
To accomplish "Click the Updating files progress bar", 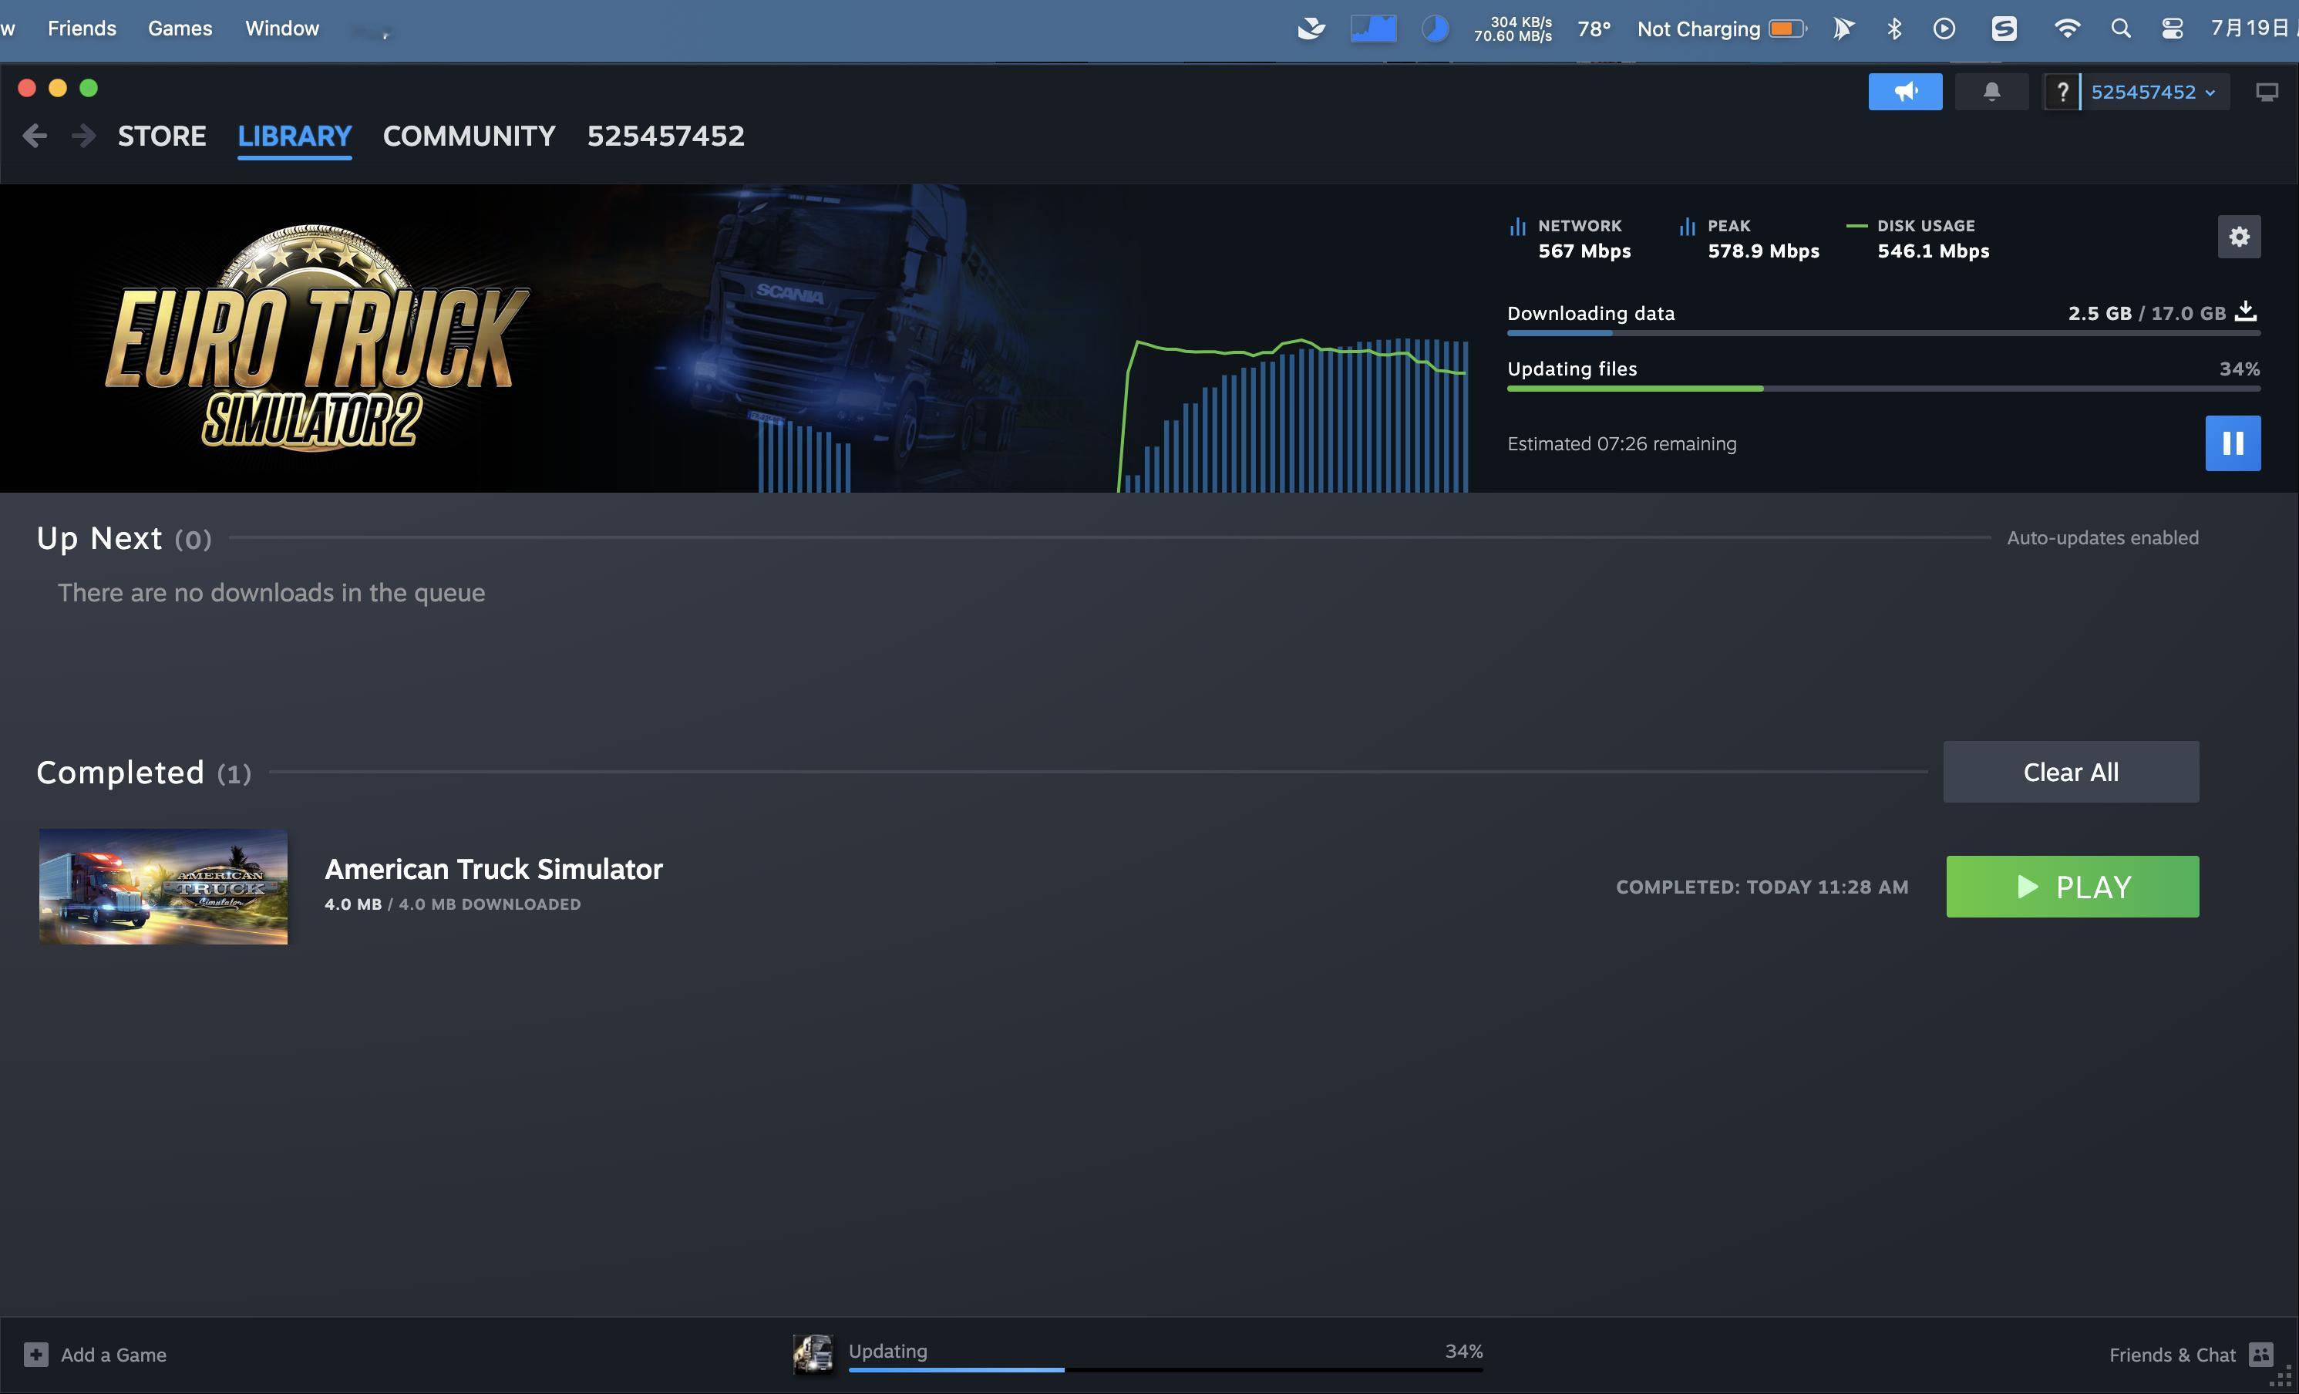I will (x=1883, y=388).
